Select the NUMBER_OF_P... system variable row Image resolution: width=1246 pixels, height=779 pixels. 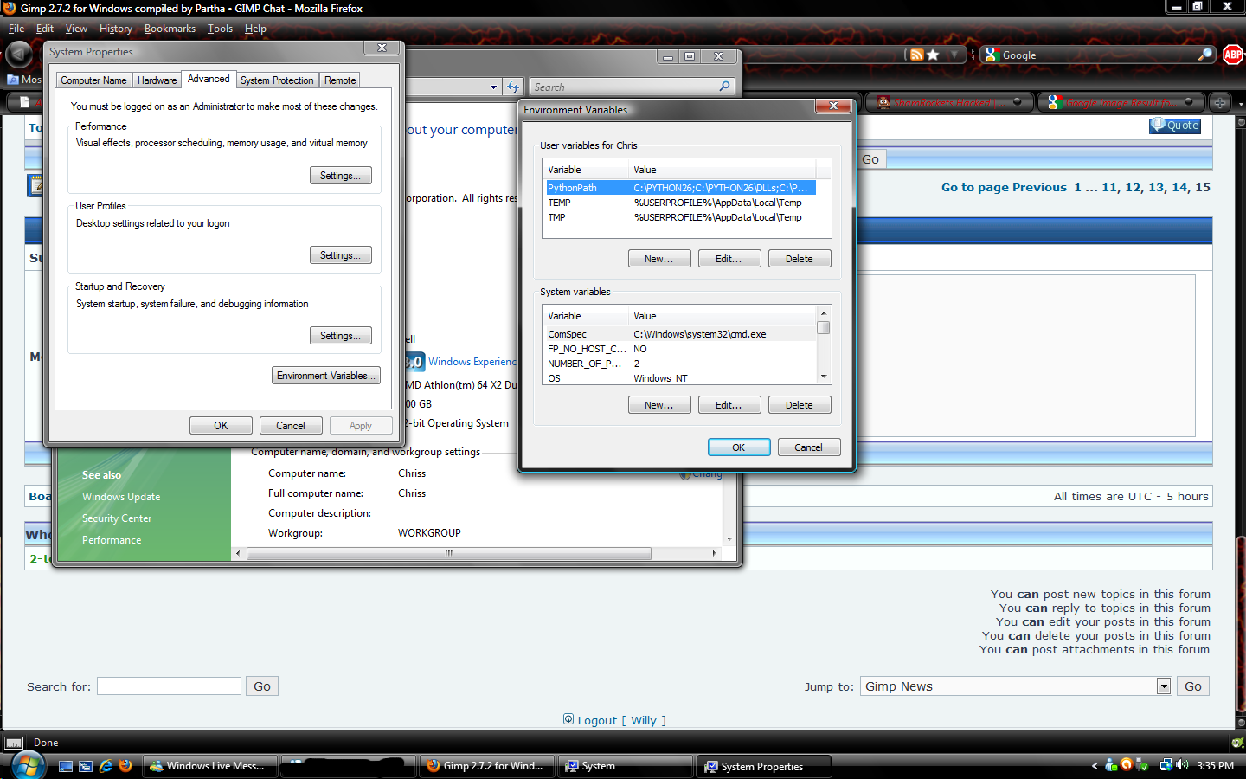click(x=680, y=364)
